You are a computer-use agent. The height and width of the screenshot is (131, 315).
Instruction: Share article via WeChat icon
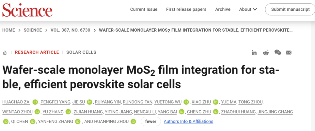[x=278, y=52]
